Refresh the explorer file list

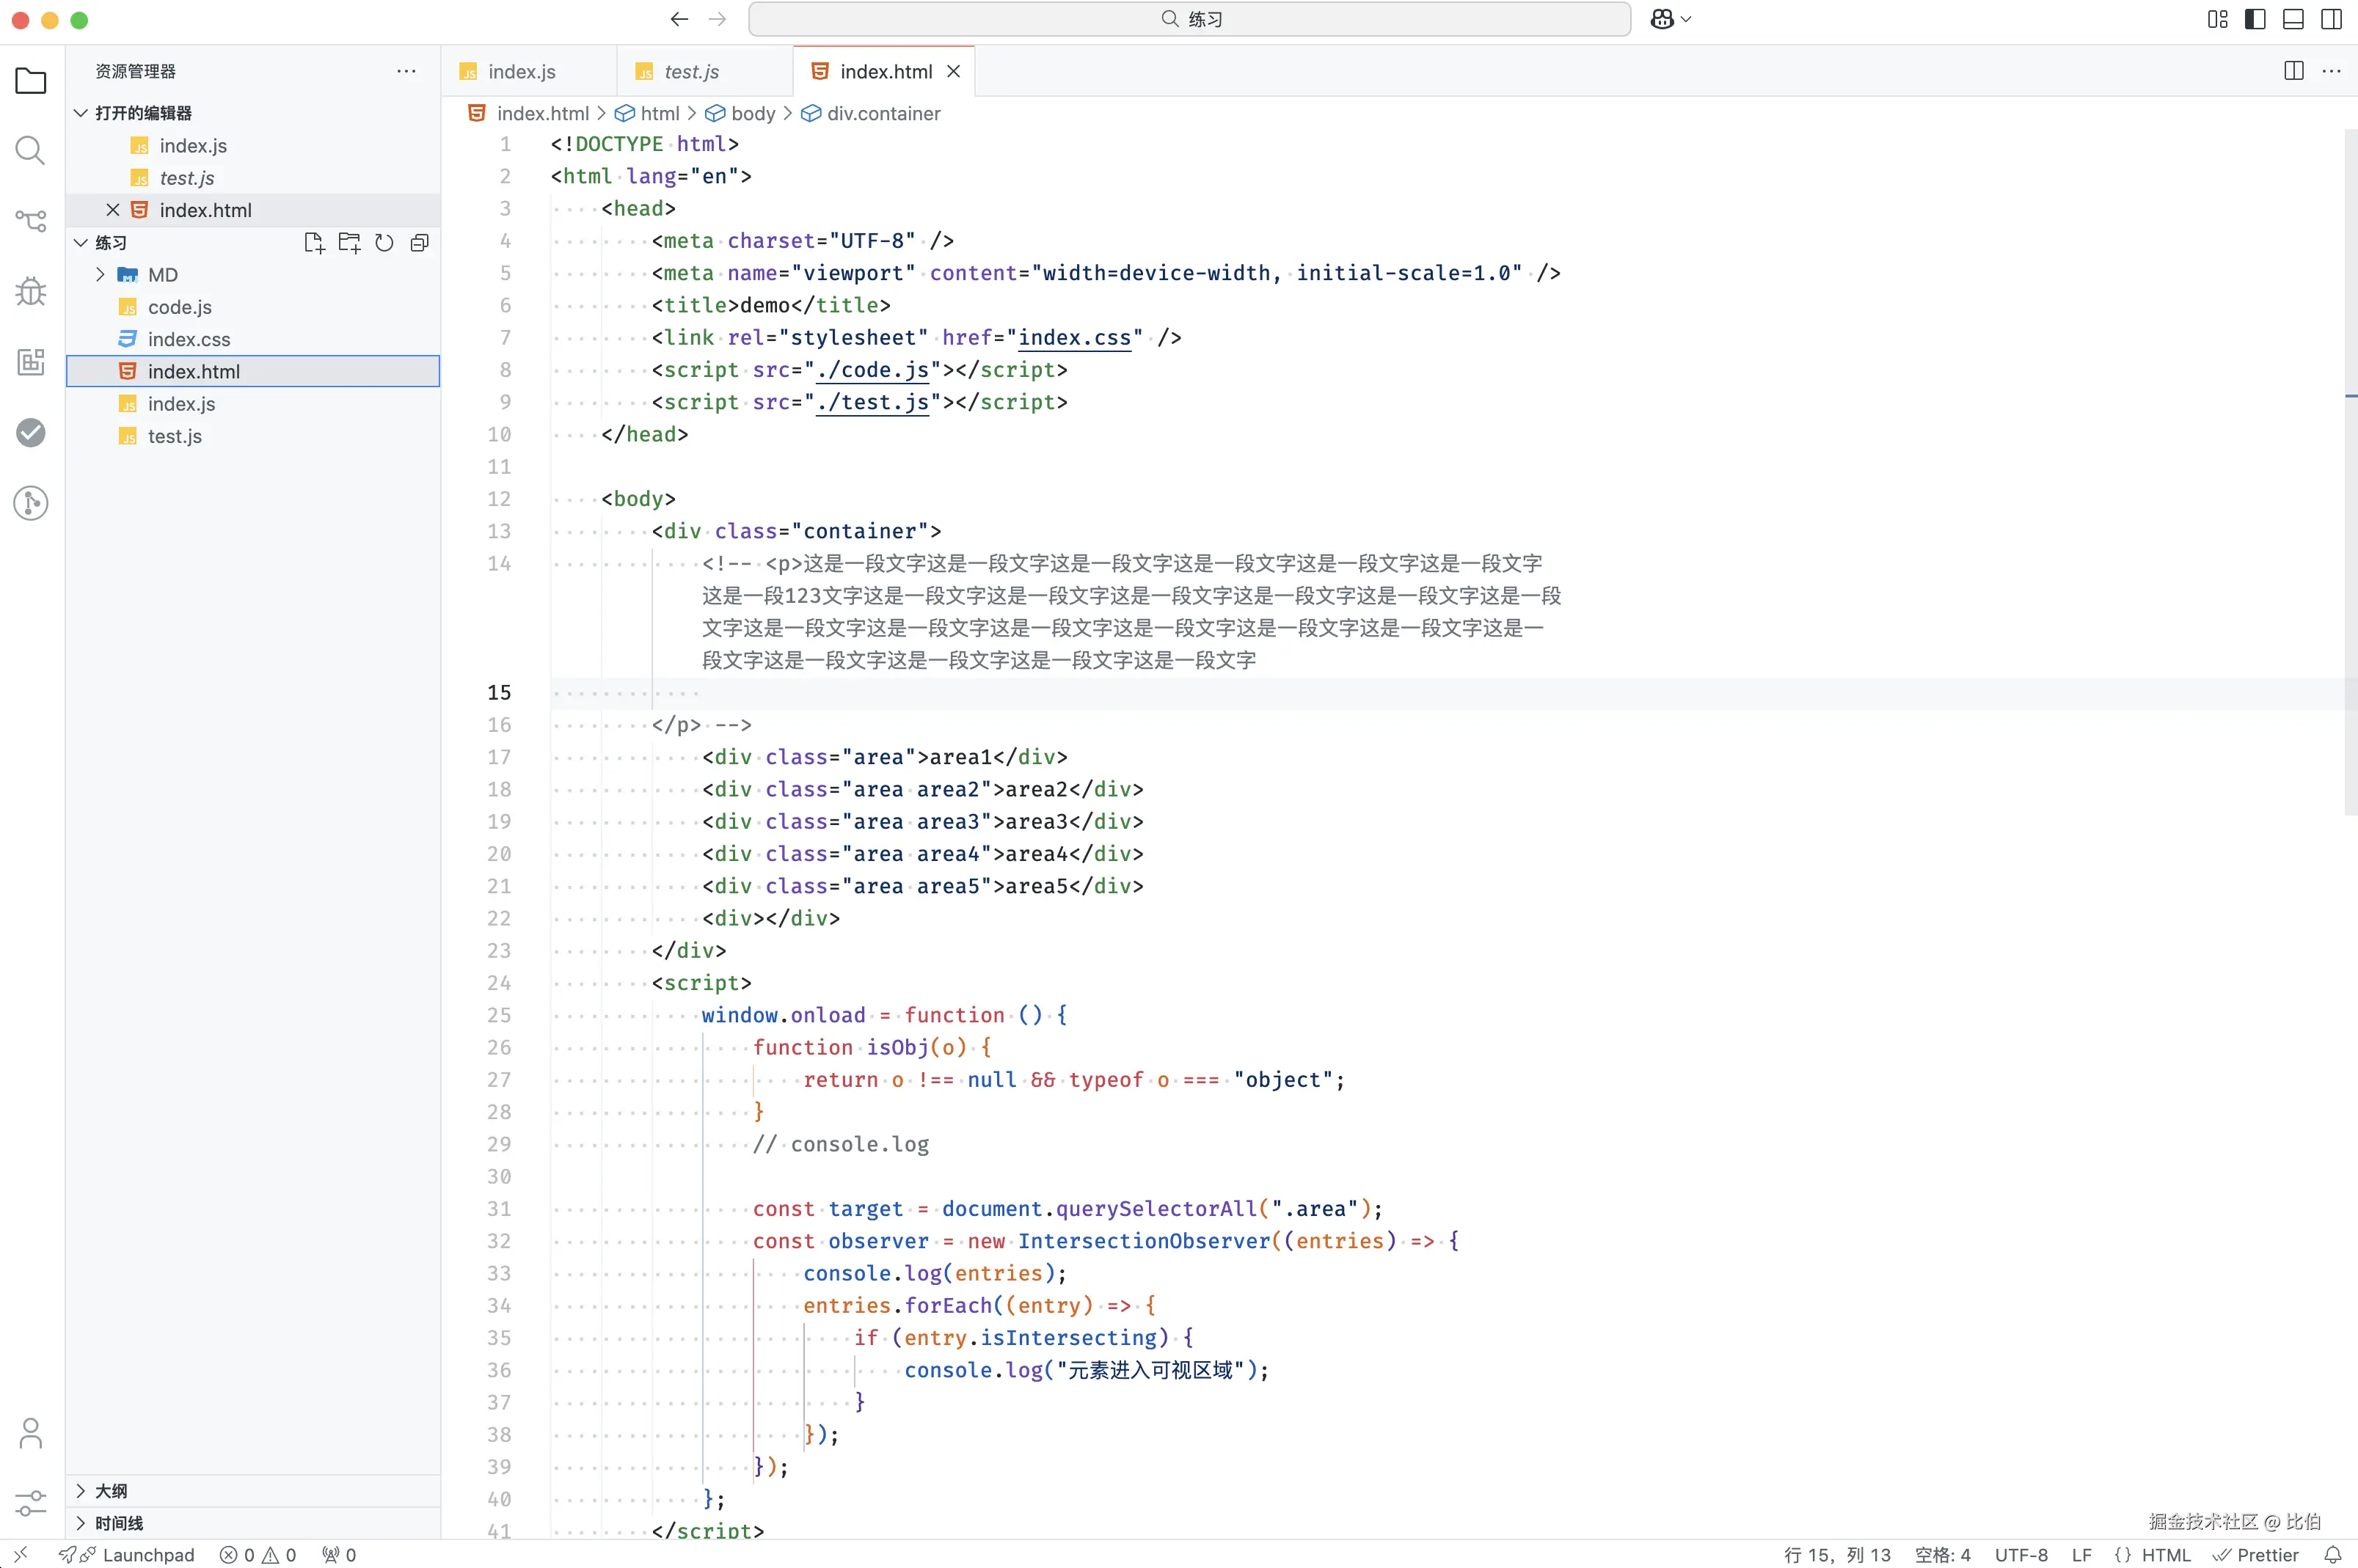coord(384,243)
